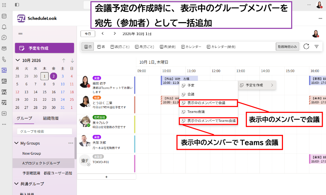Open 【外出】W社 左様 10:00 event of 福岡
326x195 pixels.
[x=179, y=81]
